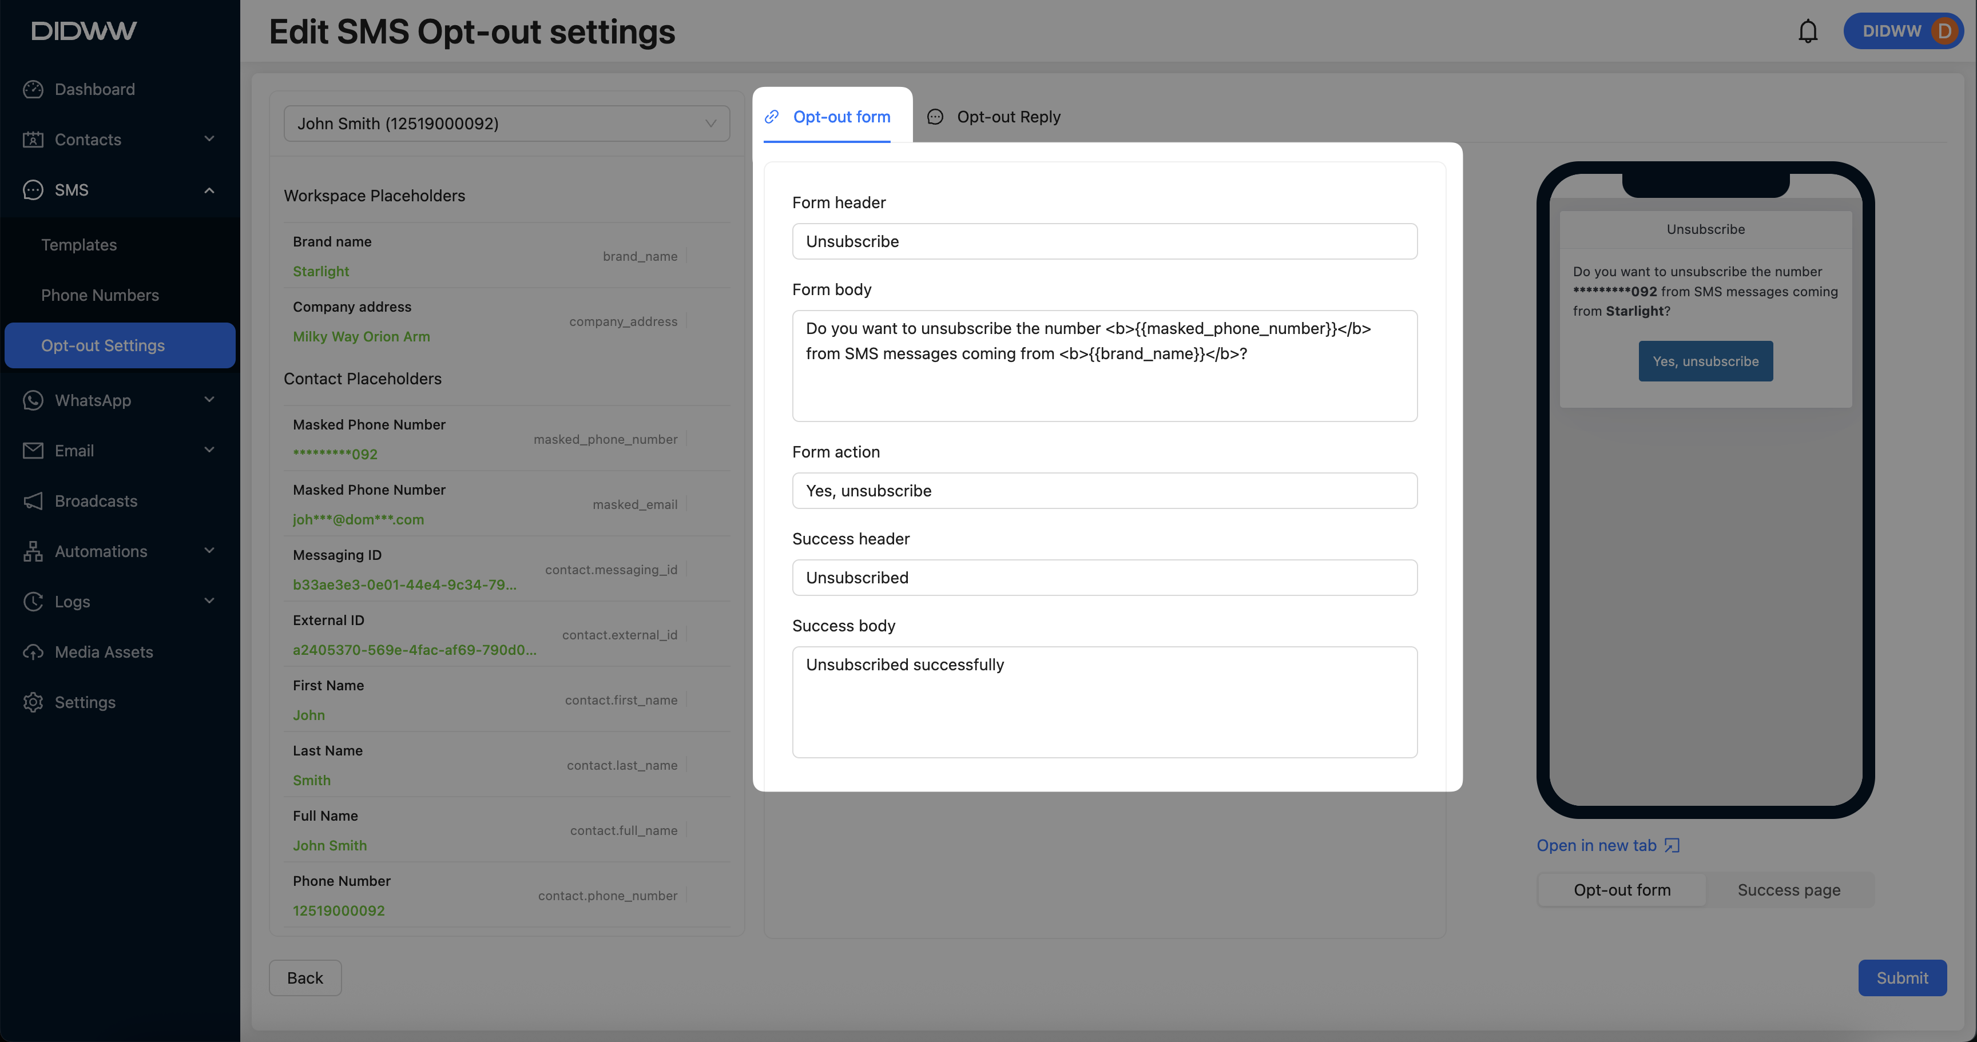The width and height of the screenshot is (1977, 1042).
Task: Click Open in new tab link
Action: click(x=1607, y=846)
